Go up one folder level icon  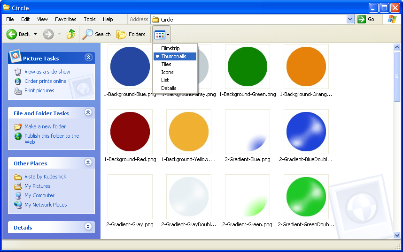point(70,34)
